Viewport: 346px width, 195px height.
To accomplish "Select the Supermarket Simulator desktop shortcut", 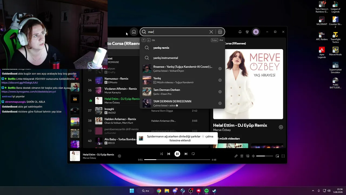I will pos(335,68).
